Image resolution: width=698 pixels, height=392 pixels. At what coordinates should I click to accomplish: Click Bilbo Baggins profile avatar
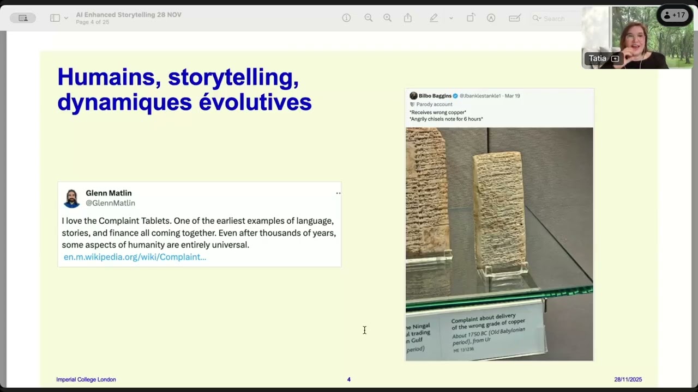(413, 96)
